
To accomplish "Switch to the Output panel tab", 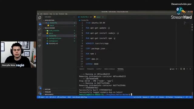I will click(x=99, y=69).
